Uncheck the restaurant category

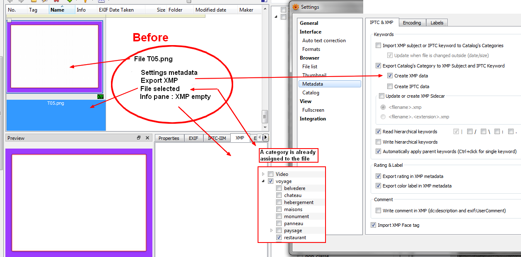point(279,238)
